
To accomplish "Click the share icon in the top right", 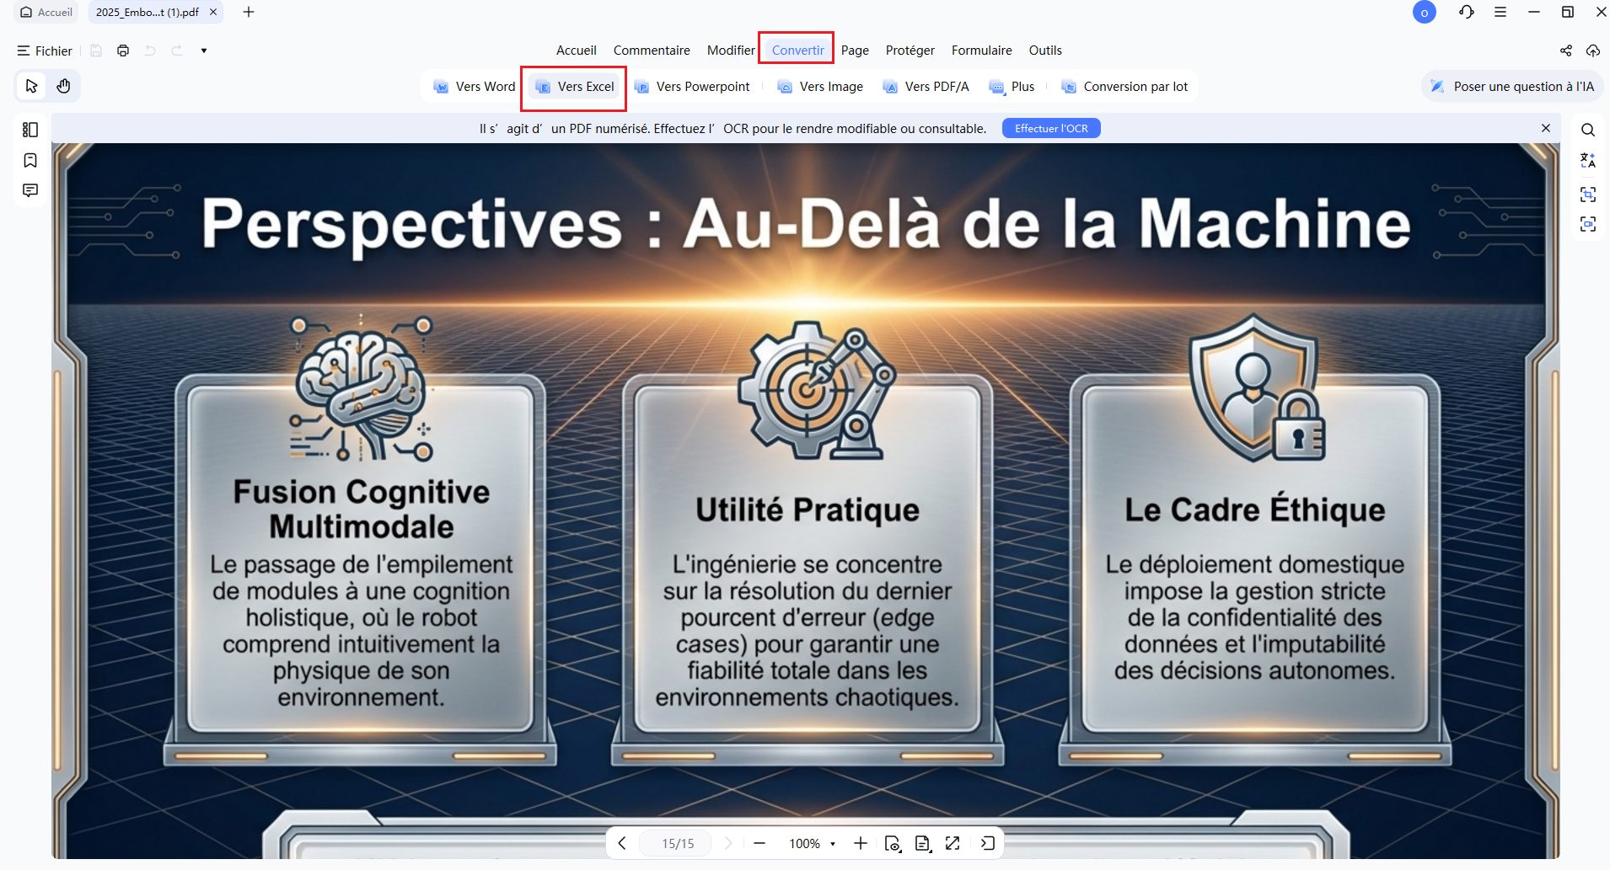I will coord(1566,51).
